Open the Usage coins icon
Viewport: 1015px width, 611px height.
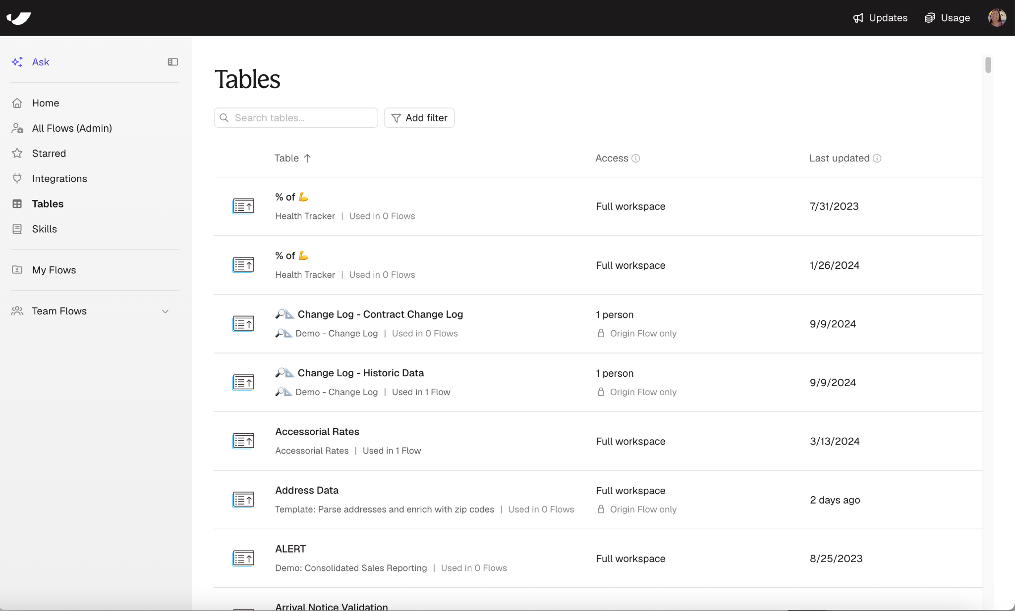click(930, 18)
